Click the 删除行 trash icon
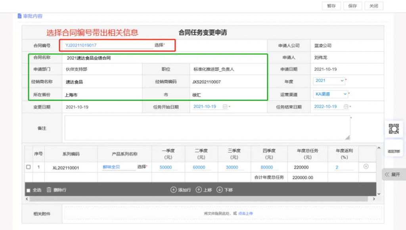This screenshot has width=406, height=230. pyautogui.click(x=49, y=190)
